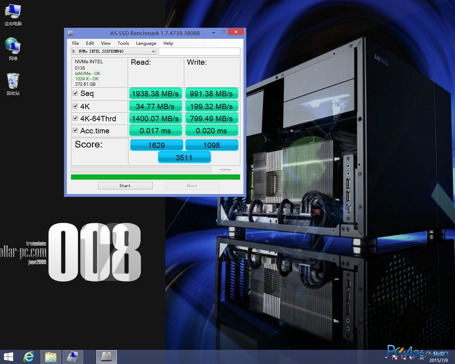Open the 回收站 recycle bin icon
The image size is (455, 364).
pyautogui.click(x=13, y=84)
